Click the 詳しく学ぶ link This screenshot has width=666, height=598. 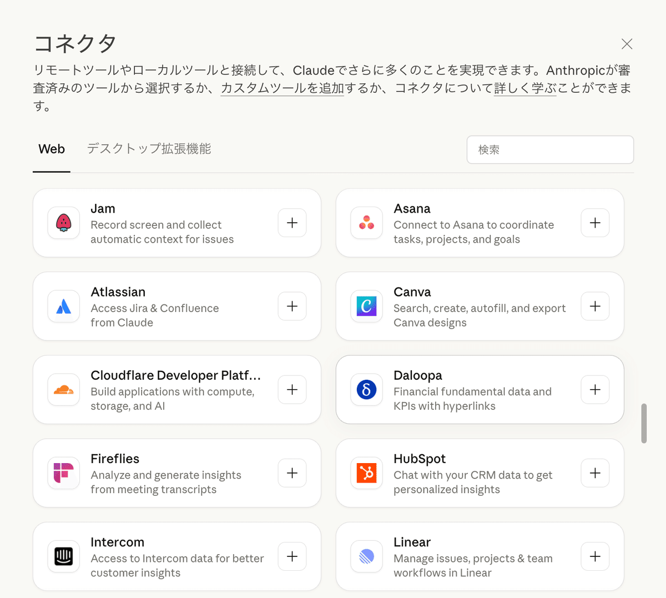(x=524, y=88)
